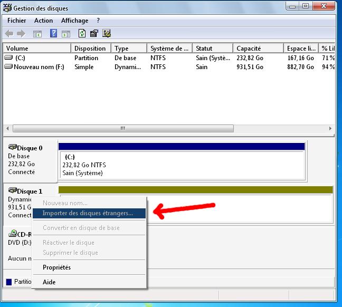Screen dimensions: 342x307
Task: Click Supprimer le disque menu entry
Action: [89, 253]
